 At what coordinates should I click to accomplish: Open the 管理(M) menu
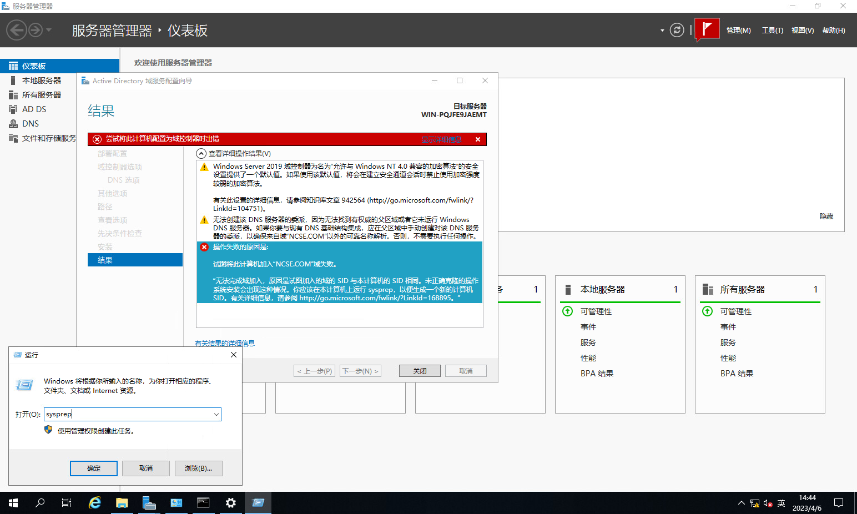tap(738, 31)
